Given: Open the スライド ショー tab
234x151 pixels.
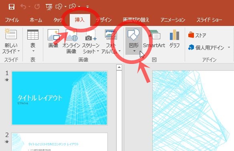Looking at the screenshot, I should pos(210,20).
